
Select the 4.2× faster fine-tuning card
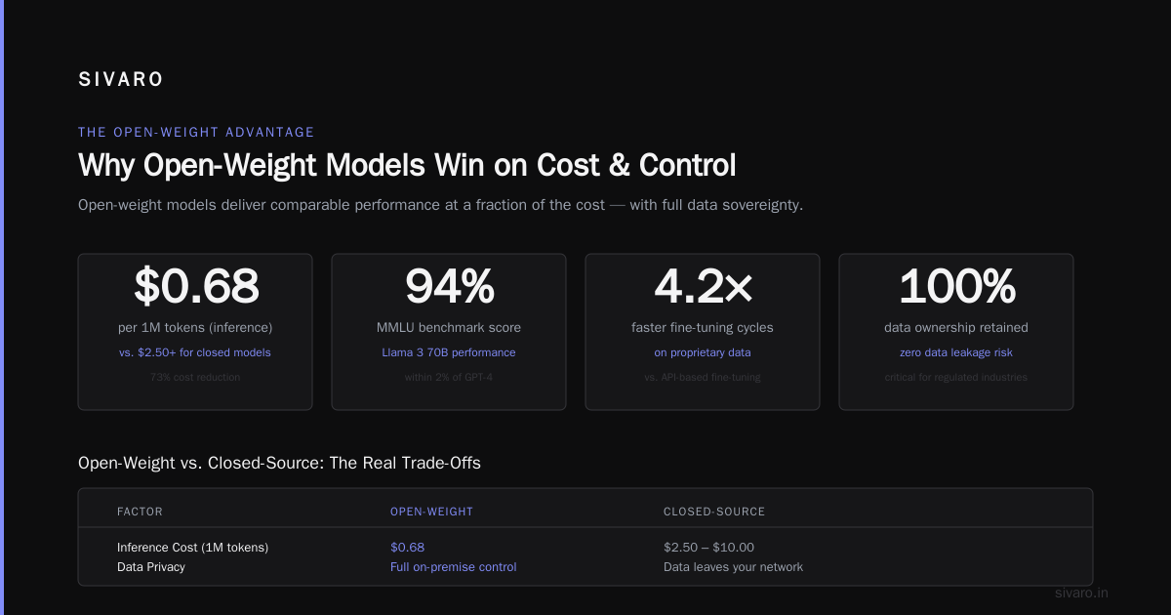[703, 332]
